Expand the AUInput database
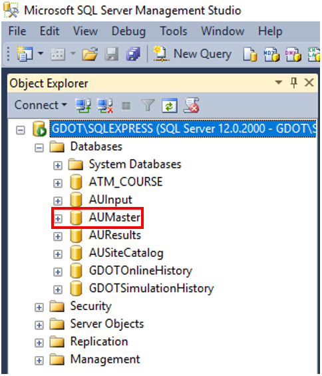Viewport: 322px width, 376px height. click(x=58, y=201)
